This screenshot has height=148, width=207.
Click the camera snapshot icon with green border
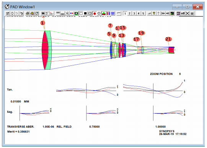[x=76, y=13]
